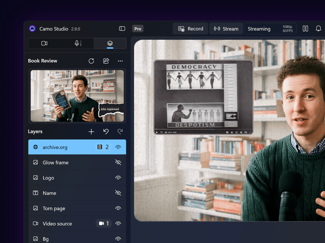Viewport: 325px width, 243px height.
Task: Play the embedded archive.org video
Action: 157,132
